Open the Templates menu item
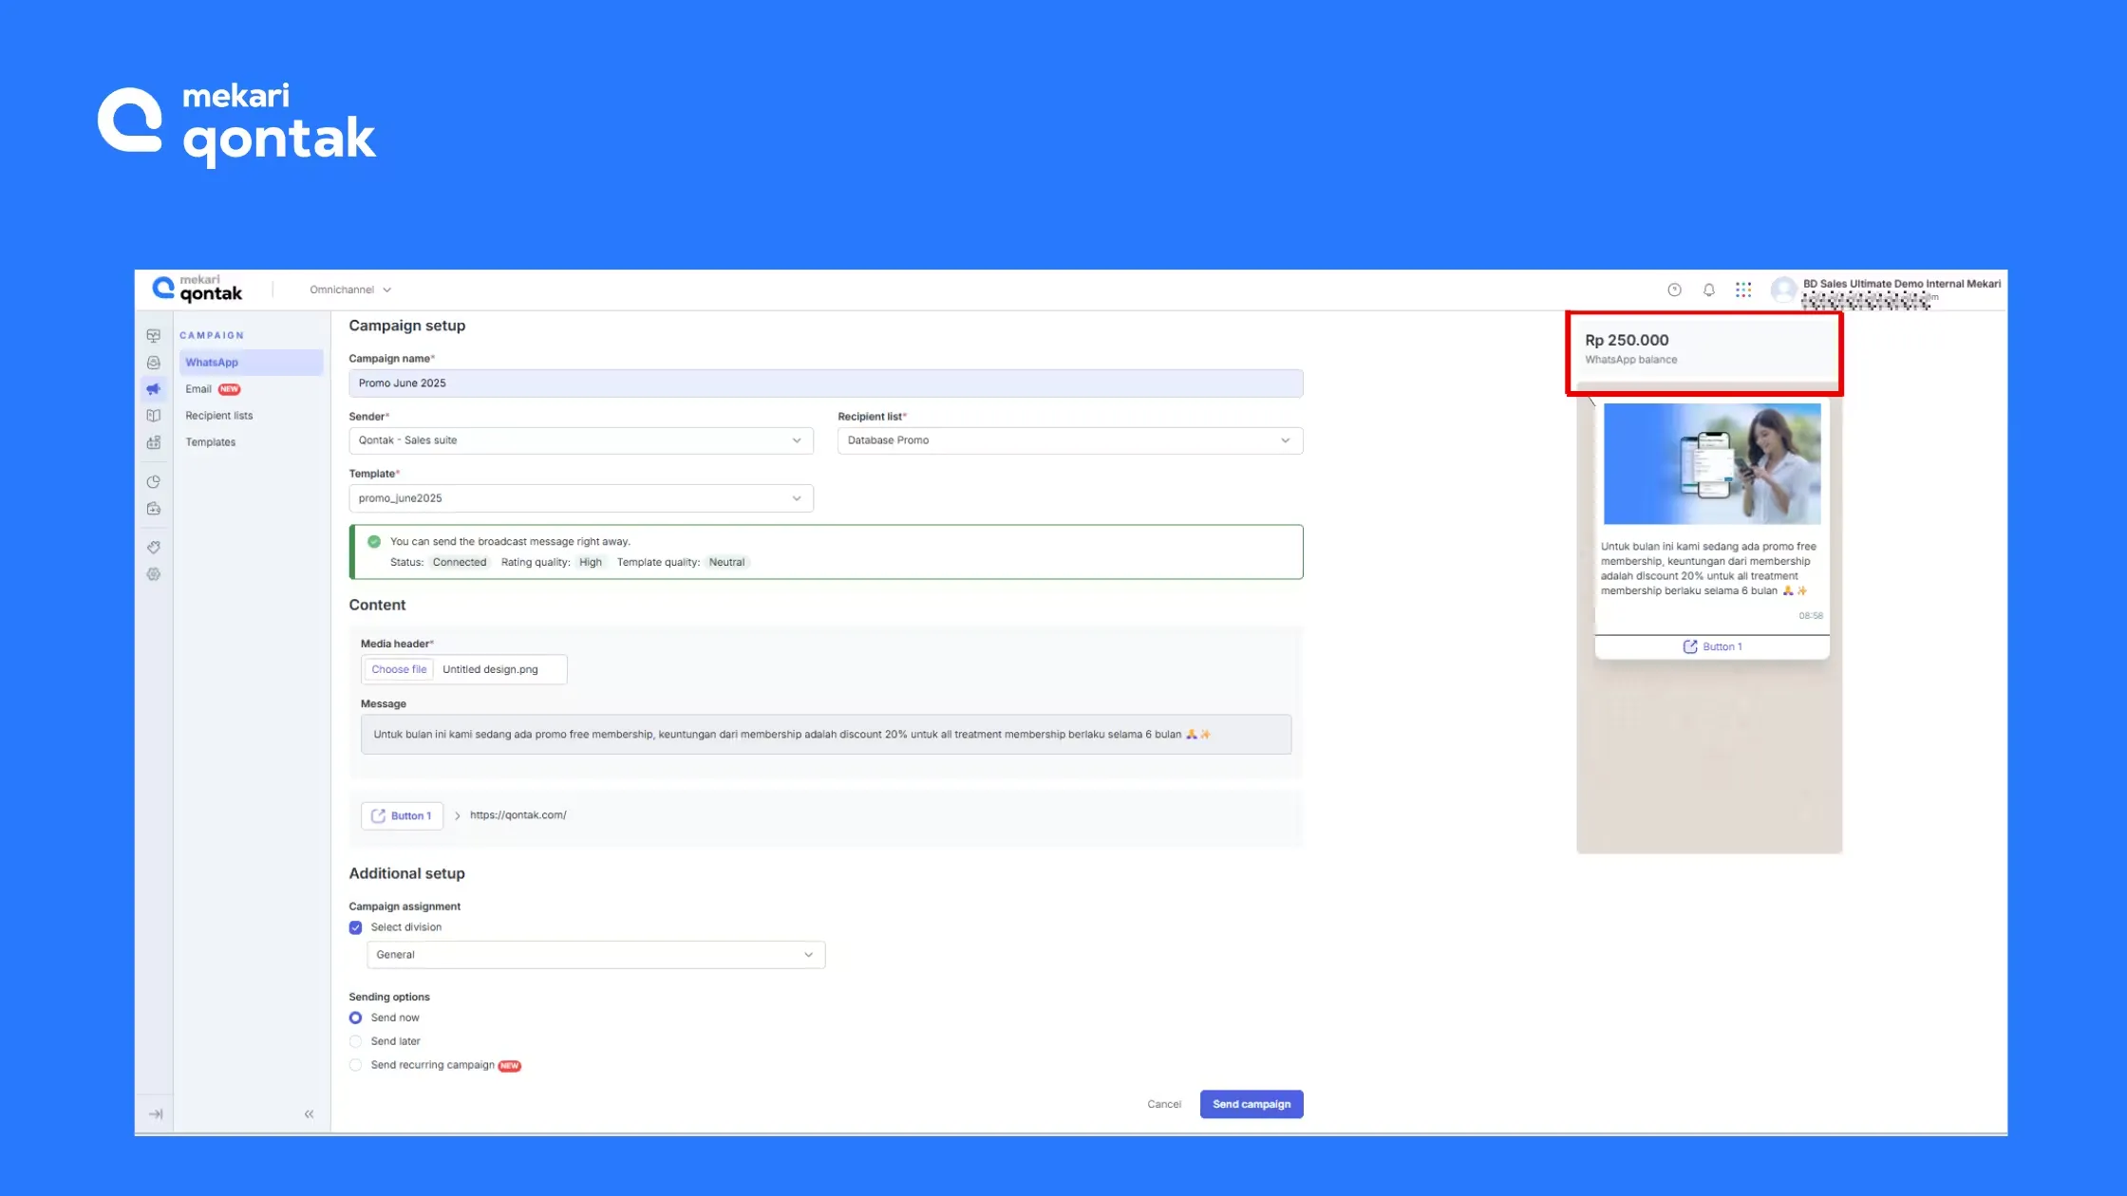The width and height of the screenshot is (2127, 1196). [x=210, y=442]
